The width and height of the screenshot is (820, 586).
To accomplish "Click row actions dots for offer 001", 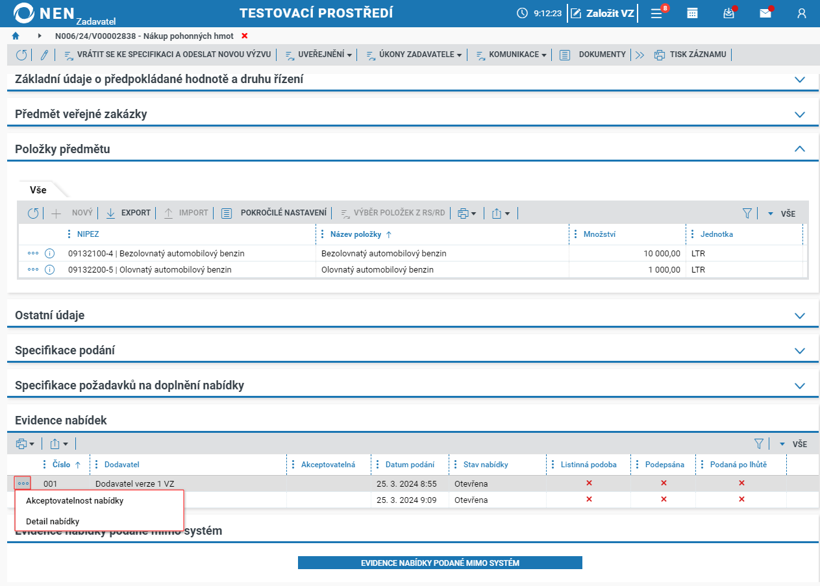I will [23, 483].
